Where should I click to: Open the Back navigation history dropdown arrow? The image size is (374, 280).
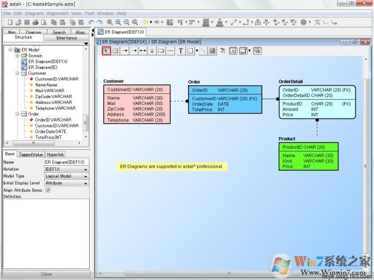(x=151, y=22)
